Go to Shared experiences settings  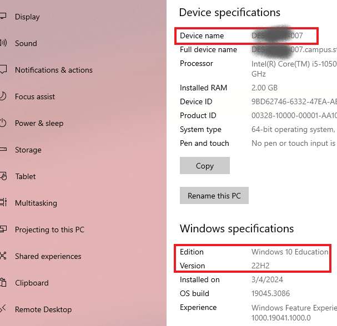48,256
